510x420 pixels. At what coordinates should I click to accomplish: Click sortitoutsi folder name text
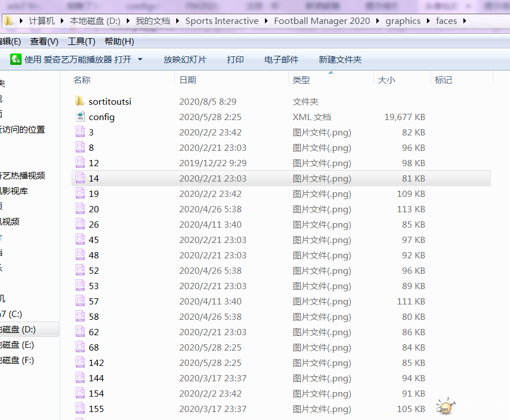pos(110,101)
